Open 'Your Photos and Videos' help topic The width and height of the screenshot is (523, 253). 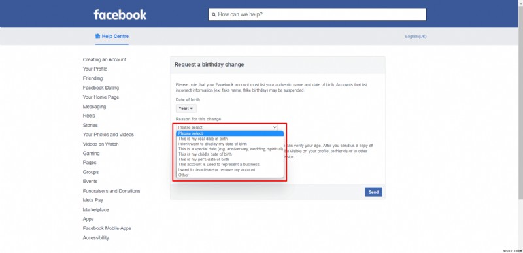tap(109, 135)
